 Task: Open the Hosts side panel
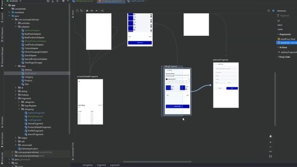[x=73, y=14]
